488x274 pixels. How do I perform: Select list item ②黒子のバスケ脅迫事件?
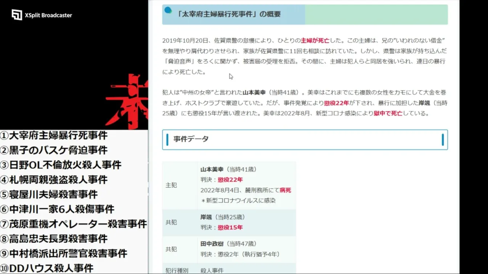[x=54, y=150]
